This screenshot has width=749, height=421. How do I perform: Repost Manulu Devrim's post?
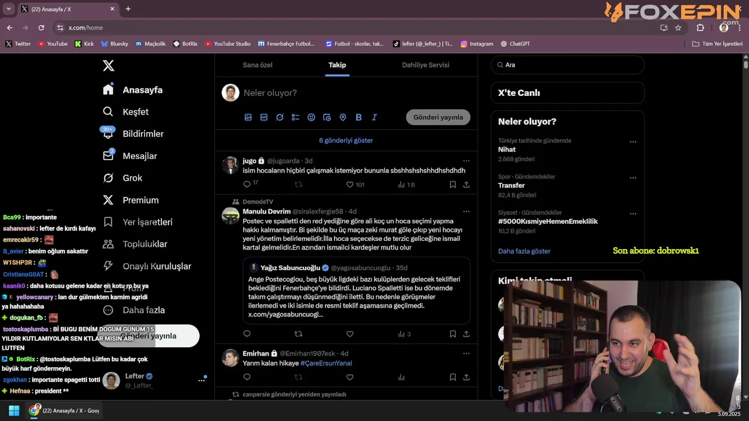(298, 334)
